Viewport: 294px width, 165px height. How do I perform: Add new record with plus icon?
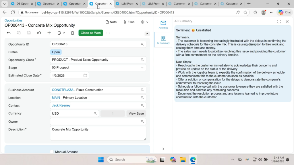tap(49, 33)
